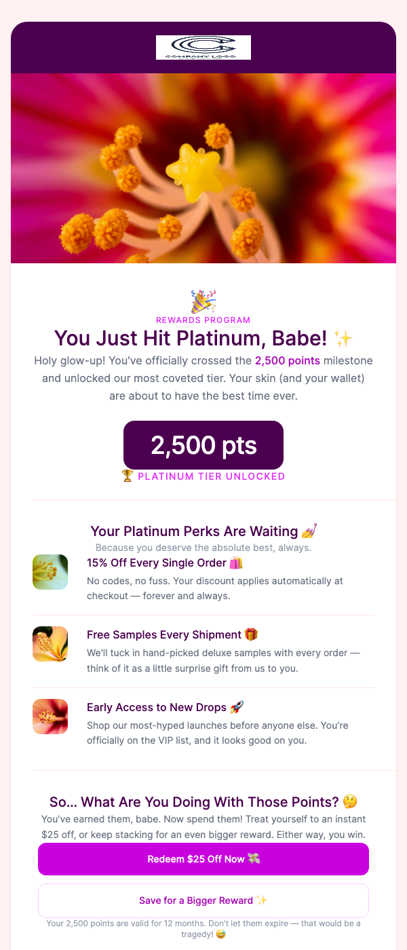Select the yellow flower thumbnail beside 15% Off
The image size is (407, 950).
click(x=50, y=572)
